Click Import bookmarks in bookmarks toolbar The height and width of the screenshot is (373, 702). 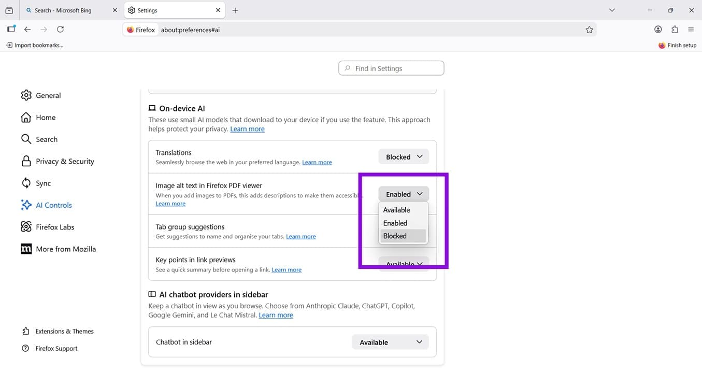pyautogui.click(x=35, y=46)
